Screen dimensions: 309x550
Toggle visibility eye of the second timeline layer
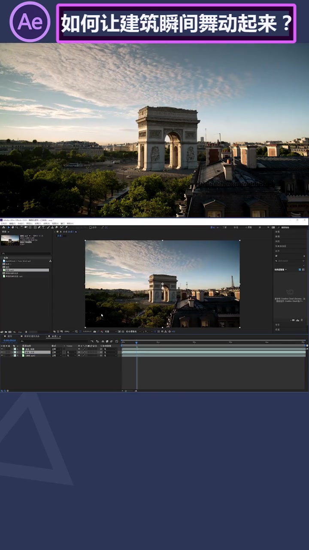coord(2,352)
